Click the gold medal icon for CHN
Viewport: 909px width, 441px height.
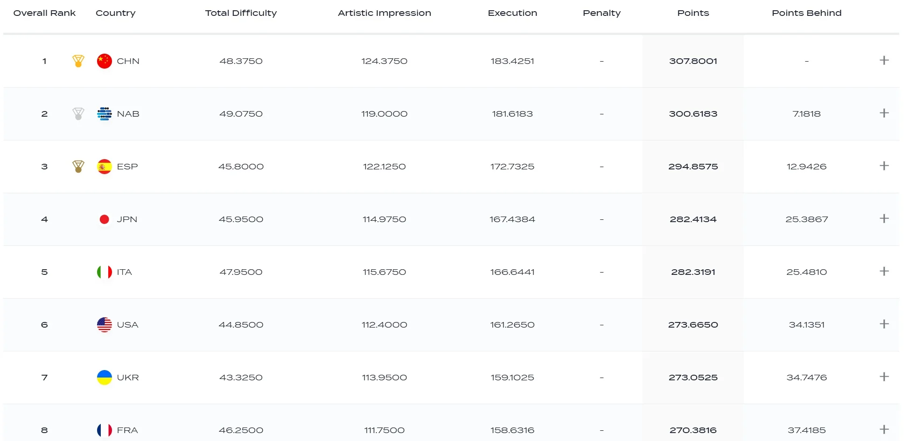pyautogui.click(x=78, y=61)
